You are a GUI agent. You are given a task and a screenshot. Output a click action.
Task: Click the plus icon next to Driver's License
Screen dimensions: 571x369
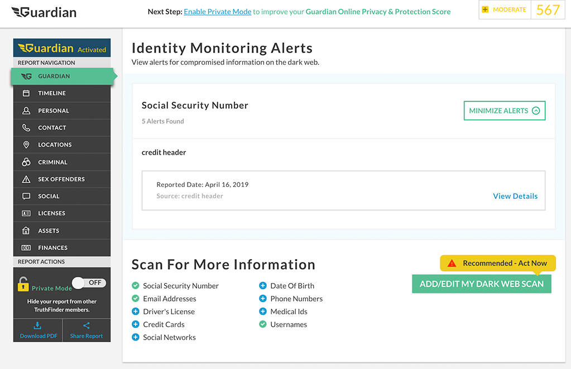point(136,312)
